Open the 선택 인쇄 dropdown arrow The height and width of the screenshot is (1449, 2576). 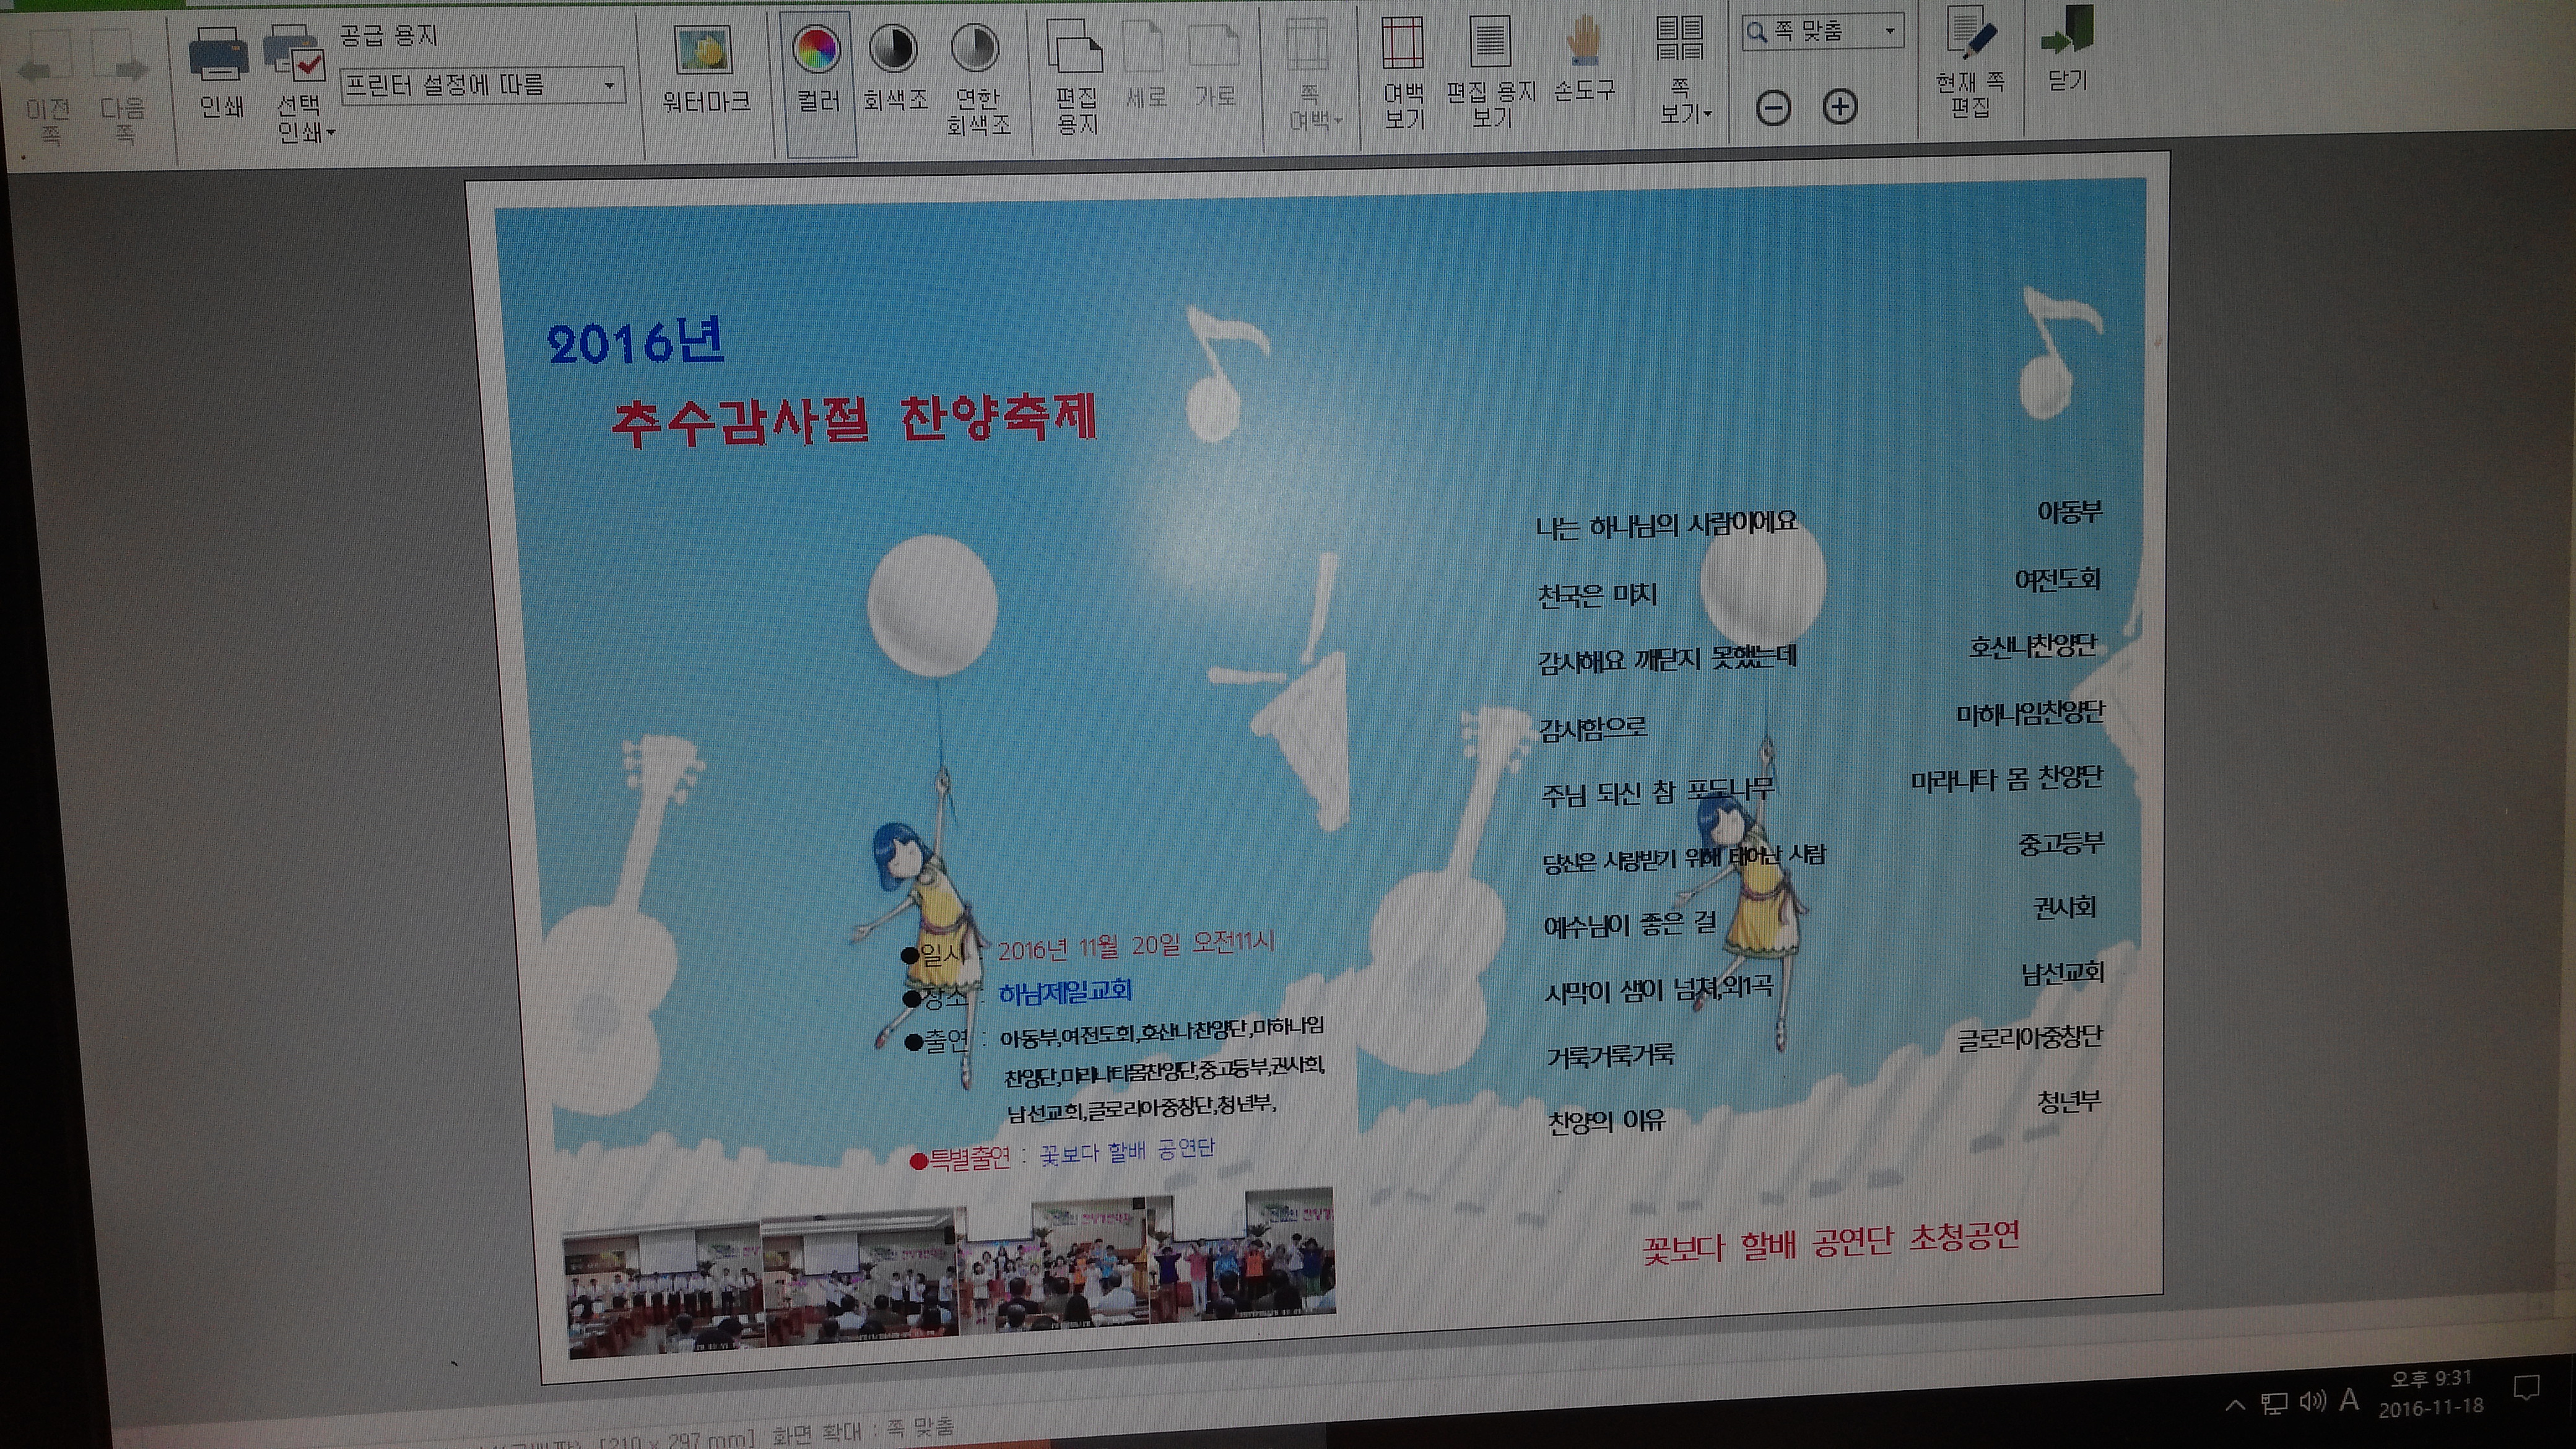click(331, 133)
